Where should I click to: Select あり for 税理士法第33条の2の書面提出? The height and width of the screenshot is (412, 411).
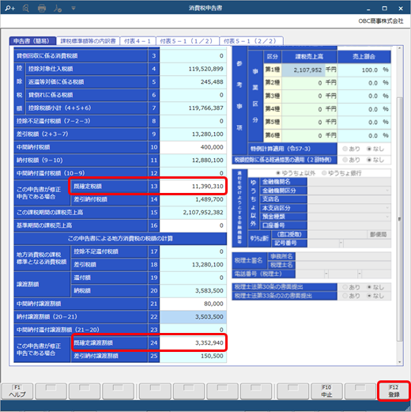pyautogui.click(x=345, y=296)
